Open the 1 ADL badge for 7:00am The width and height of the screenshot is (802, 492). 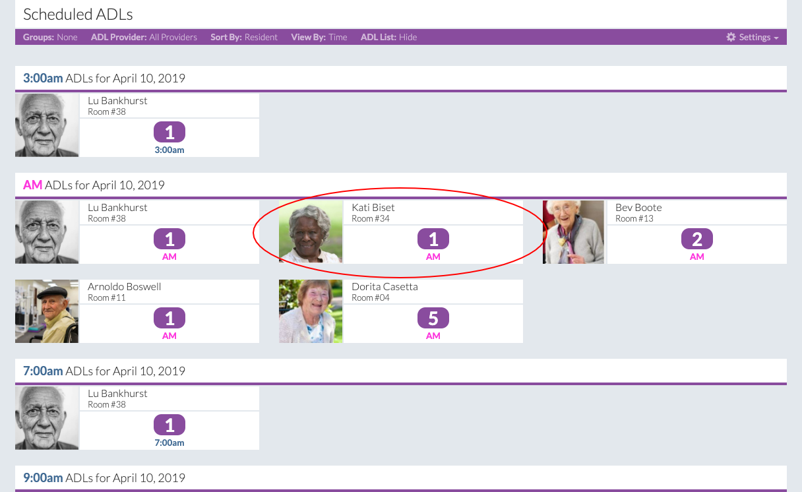(x=170, y=425)
